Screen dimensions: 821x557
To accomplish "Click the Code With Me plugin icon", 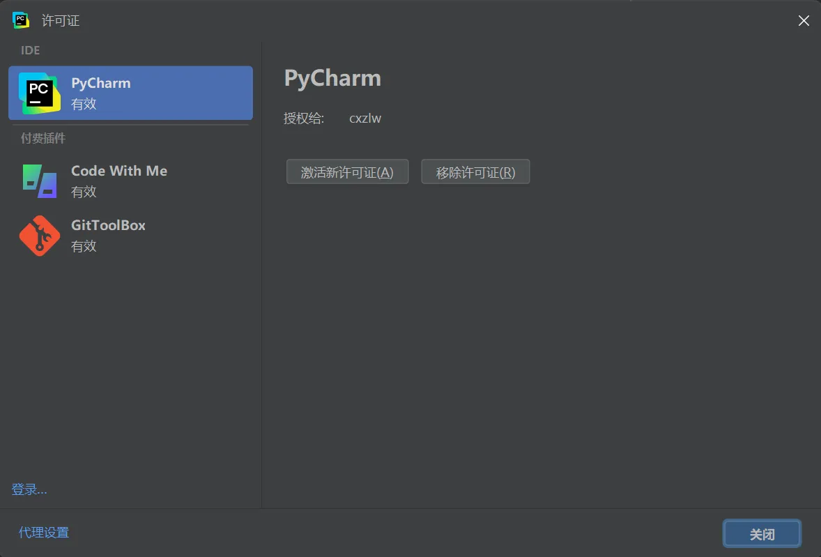I will click(40, 181).
